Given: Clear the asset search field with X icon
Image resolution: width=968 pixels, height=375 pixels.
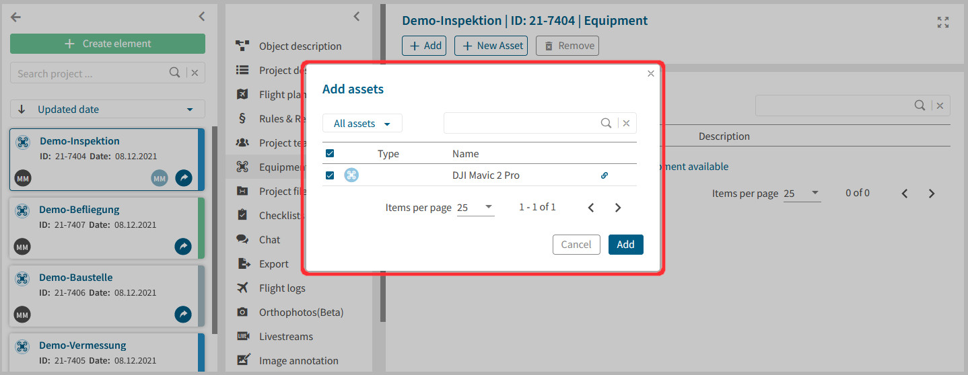Looking at the screenshot, I should [x=626, y=123].
